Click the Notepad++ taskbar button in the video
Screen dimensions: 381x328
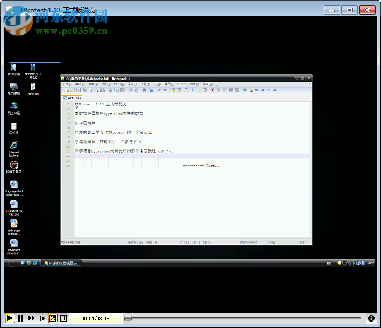coord(61,263)
